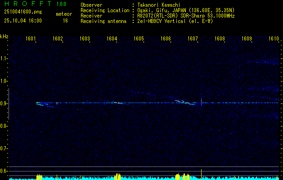
Task: Click the 1607 time marker
Action: coord(193,39)
